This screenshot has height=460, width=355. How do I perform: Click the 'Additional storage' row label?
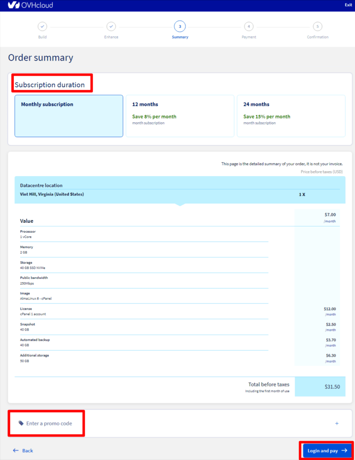tap(34, 355)
